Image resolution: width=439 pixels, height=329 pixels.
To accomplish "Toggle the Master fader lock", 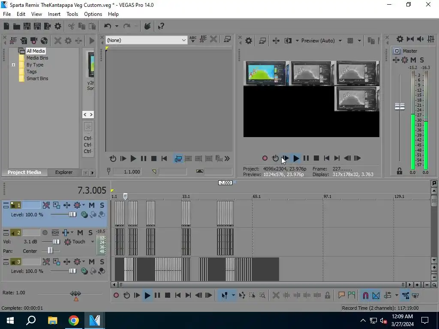I will tap(400, 171).
